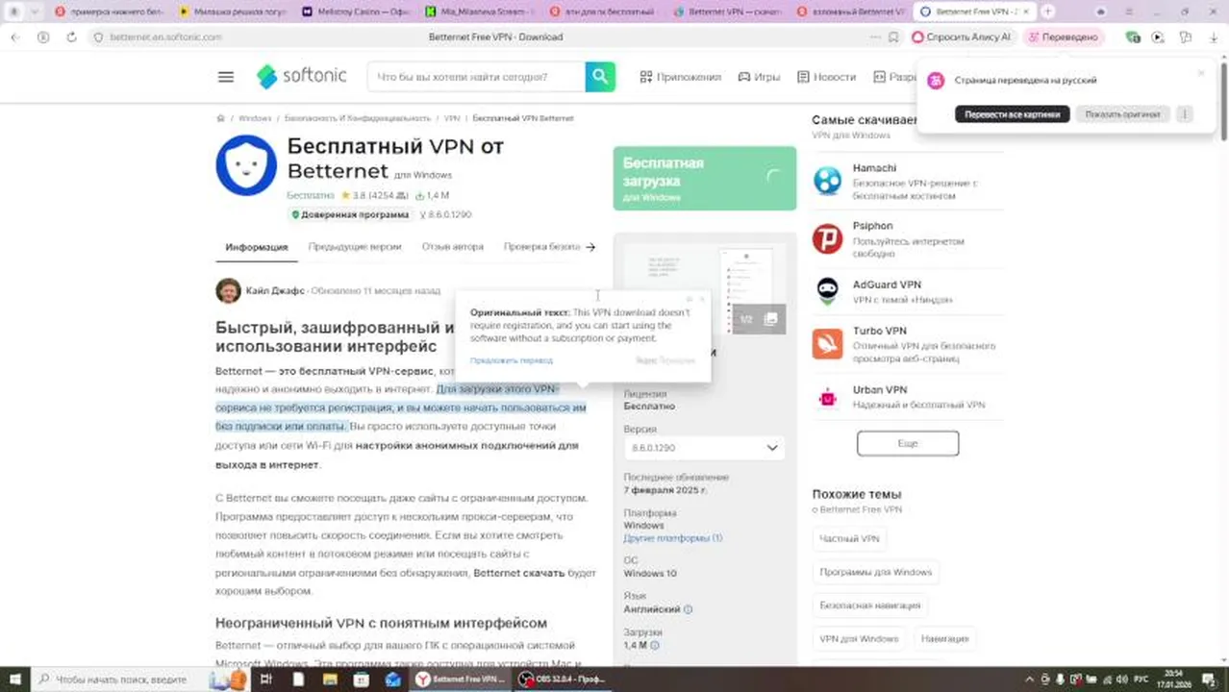Click the VPN для Windows topic tag
This screenshot has width=1229, height=692.
point(859,638)
